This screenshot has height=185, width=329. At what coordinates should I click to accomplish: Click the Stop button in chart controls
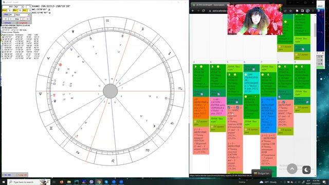point(17,19)
